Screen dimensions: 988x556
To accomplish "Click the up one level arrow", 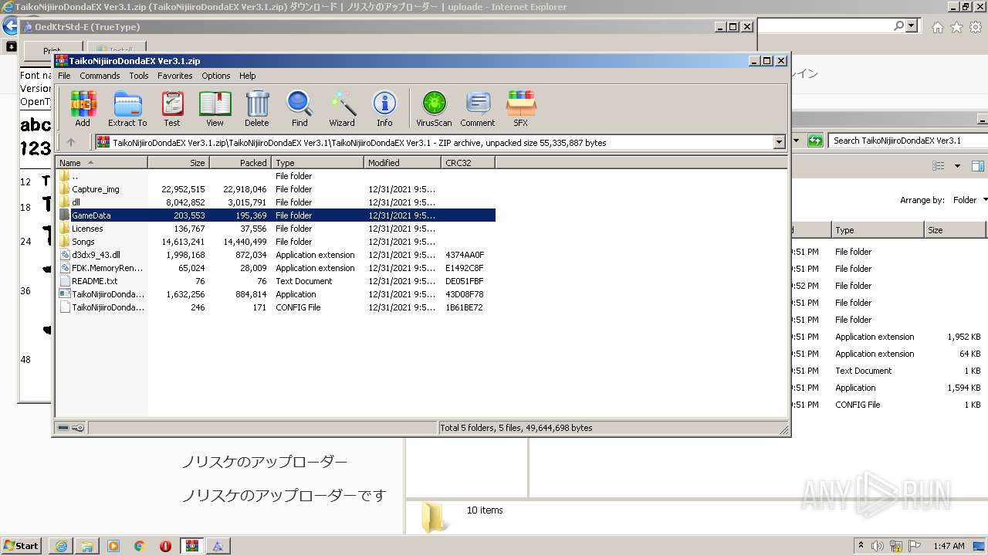I will click(x=71, y=142).
